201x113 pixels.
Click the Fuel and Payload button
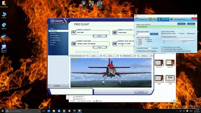[x=78, y=56]
